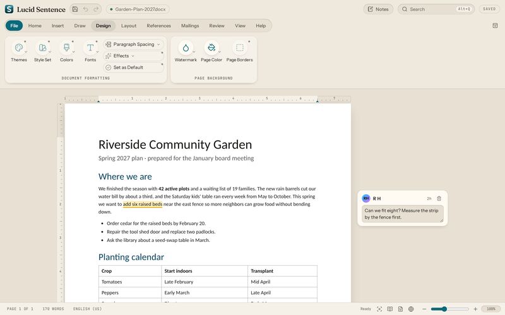Open Page Borders settings

[240, 52]
